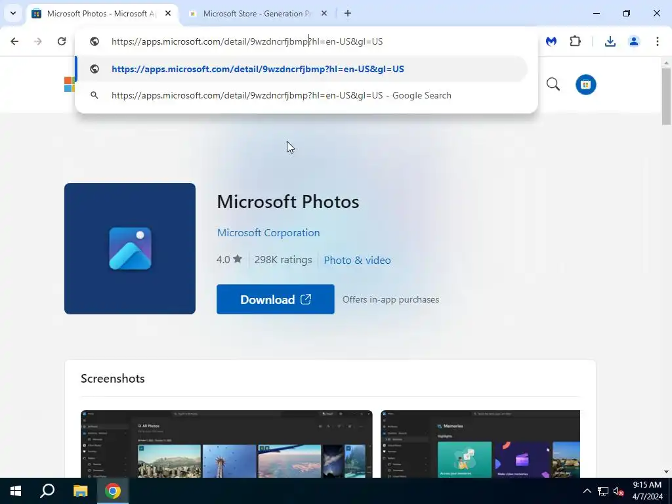Select the highlighted URL suggestion
672x504 pixels.
tap(302, 69)
